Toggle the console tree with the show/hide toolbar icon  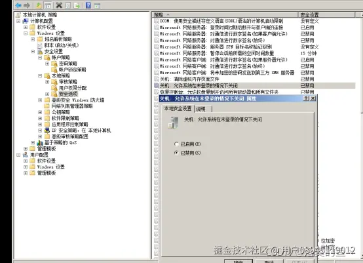pos(48,5)
